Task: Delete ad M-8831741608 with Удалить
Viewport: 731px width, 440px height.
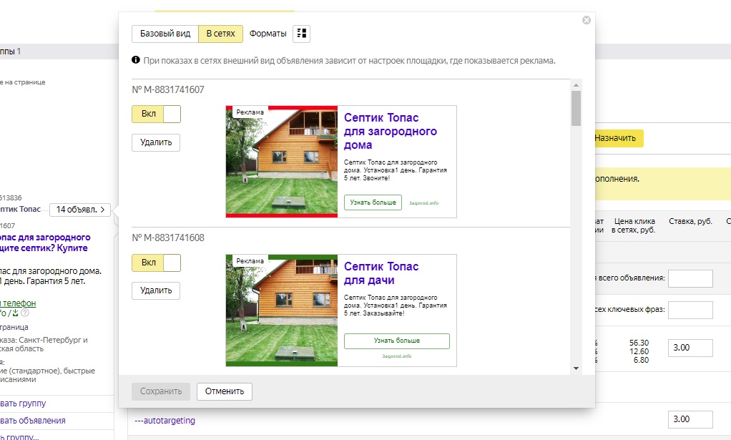Action: [x=156, y=290]
